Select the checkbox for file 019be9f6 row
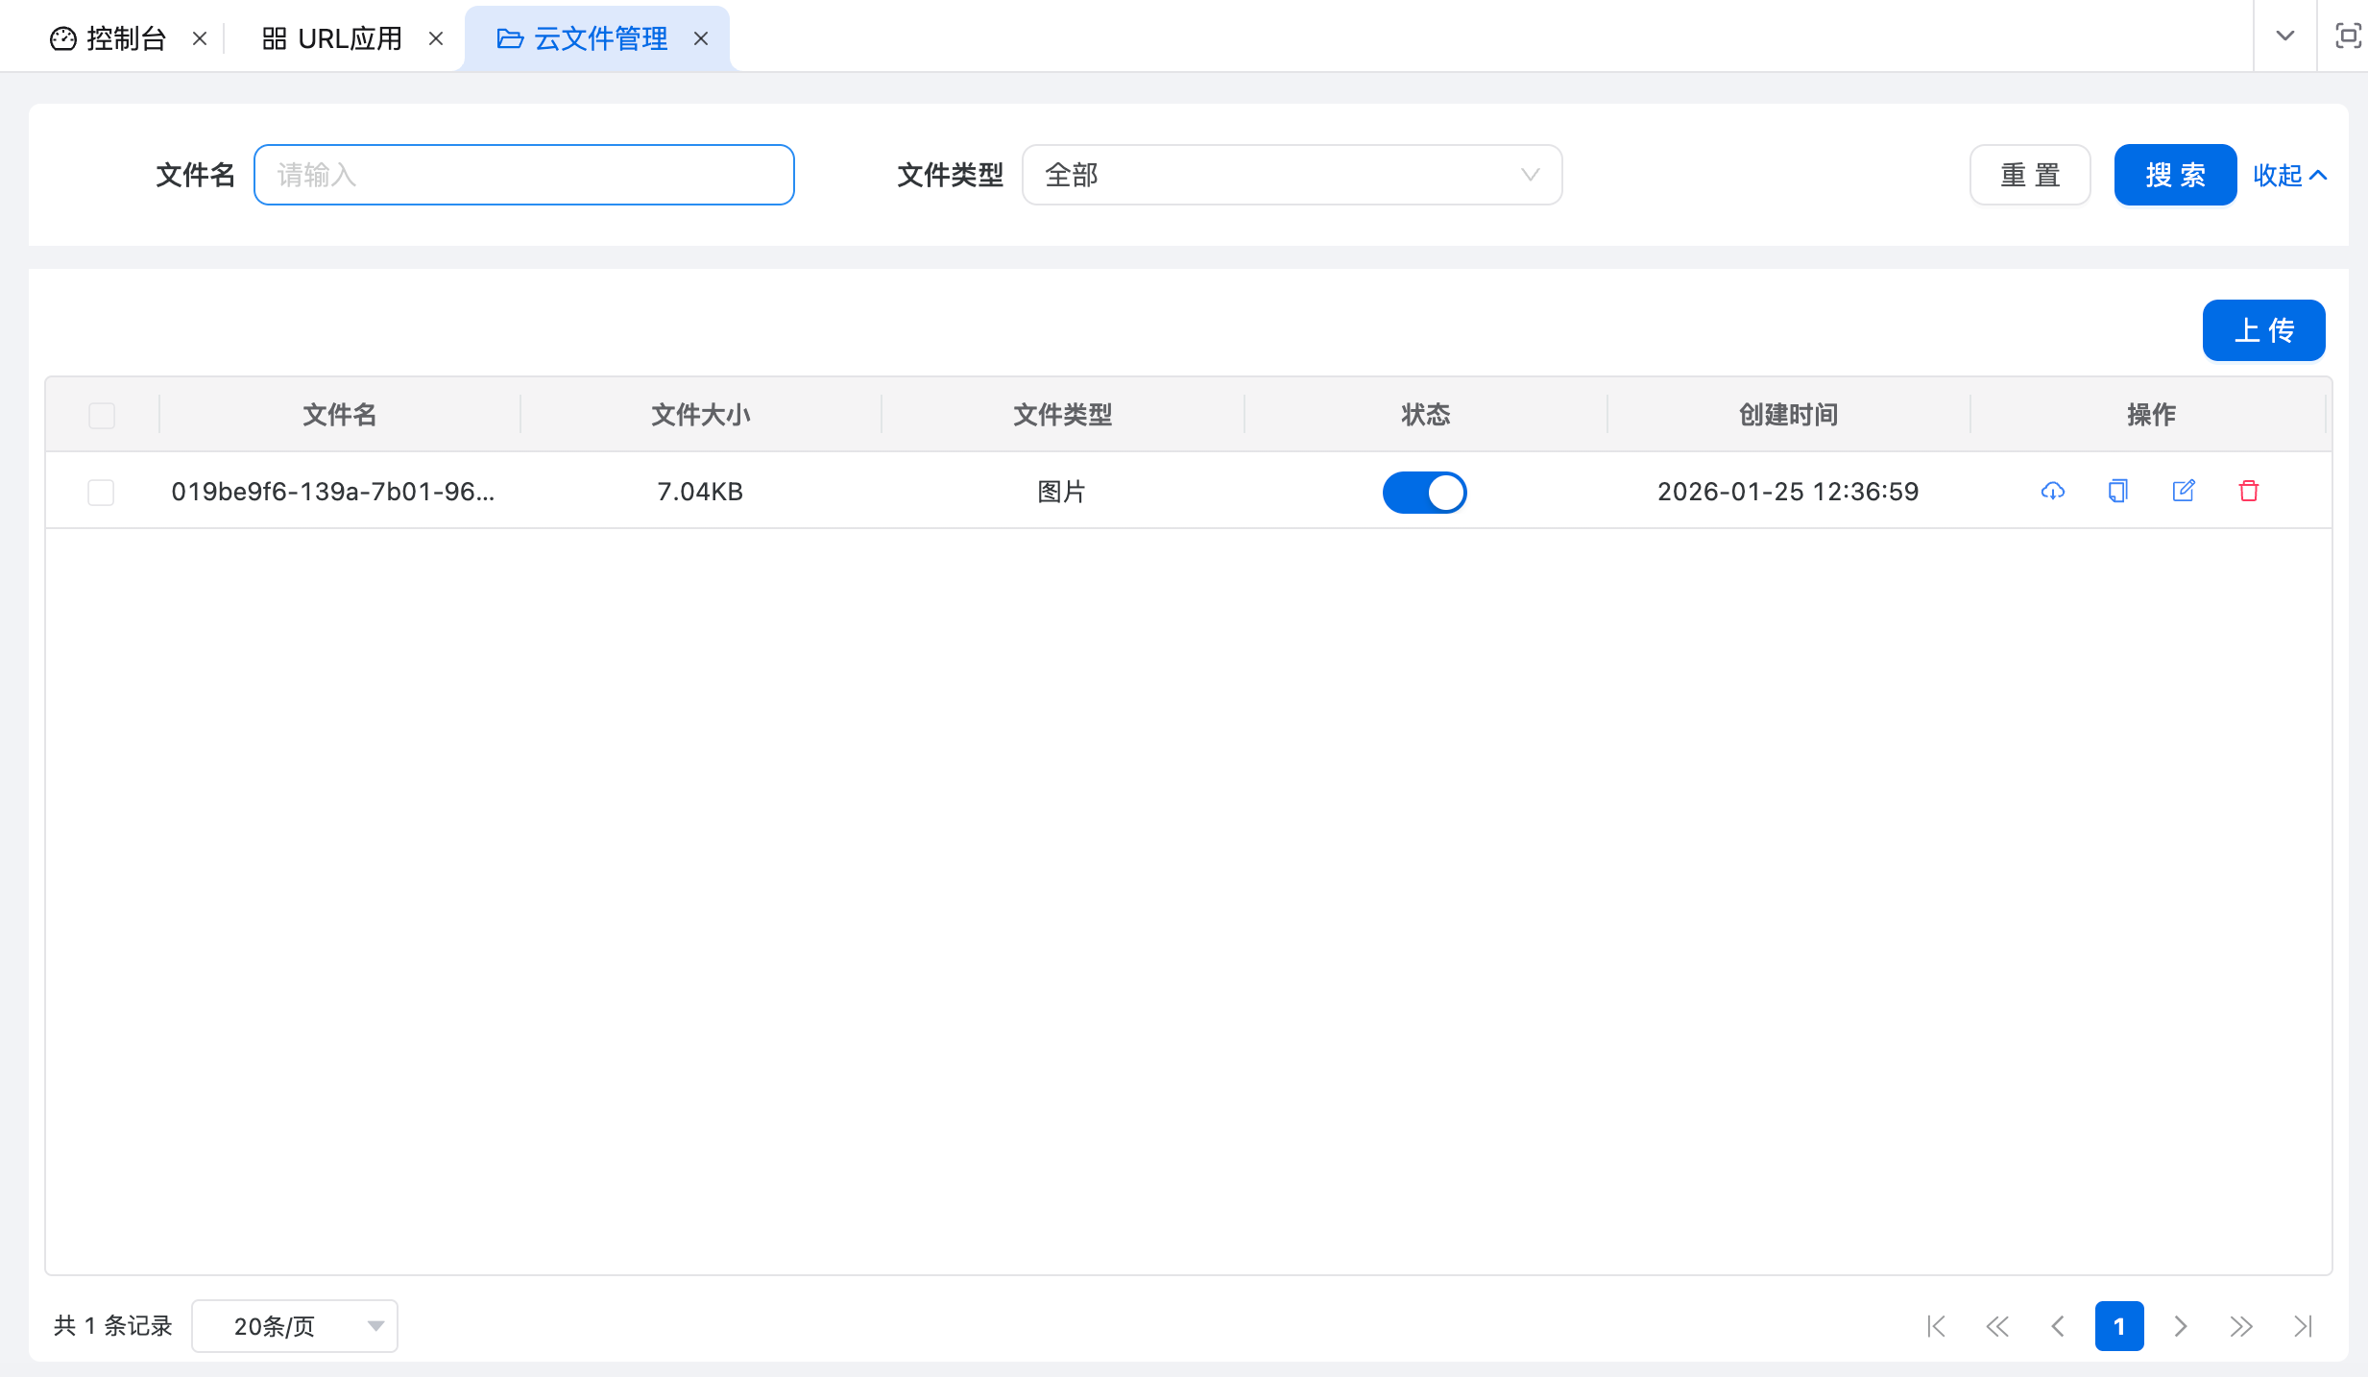This screenshot has width=2368, height=1377. [x=101, y=492]
